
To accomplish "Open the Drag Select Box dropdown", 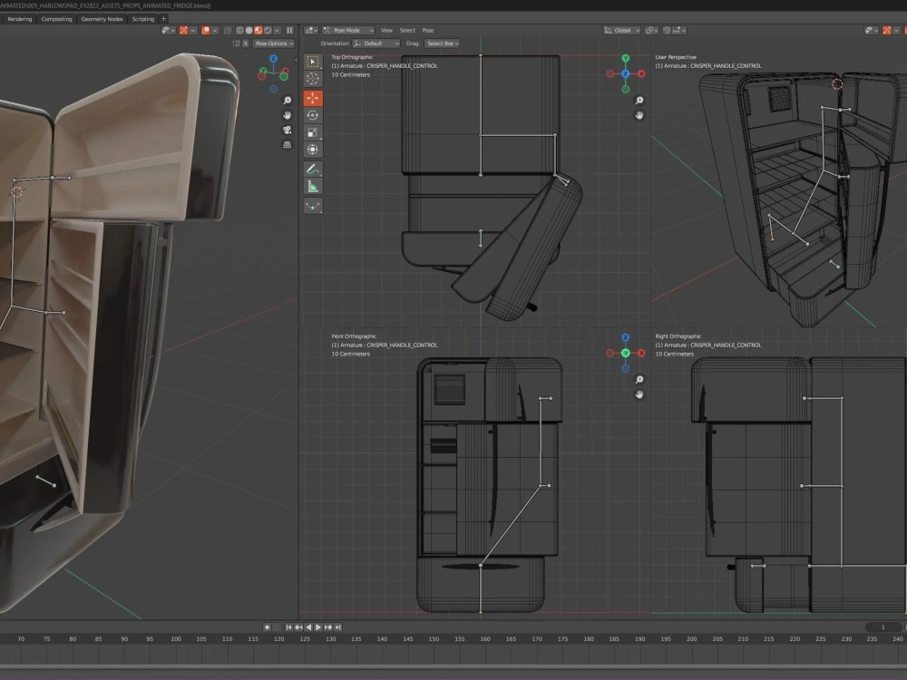I will coord(443,43).
